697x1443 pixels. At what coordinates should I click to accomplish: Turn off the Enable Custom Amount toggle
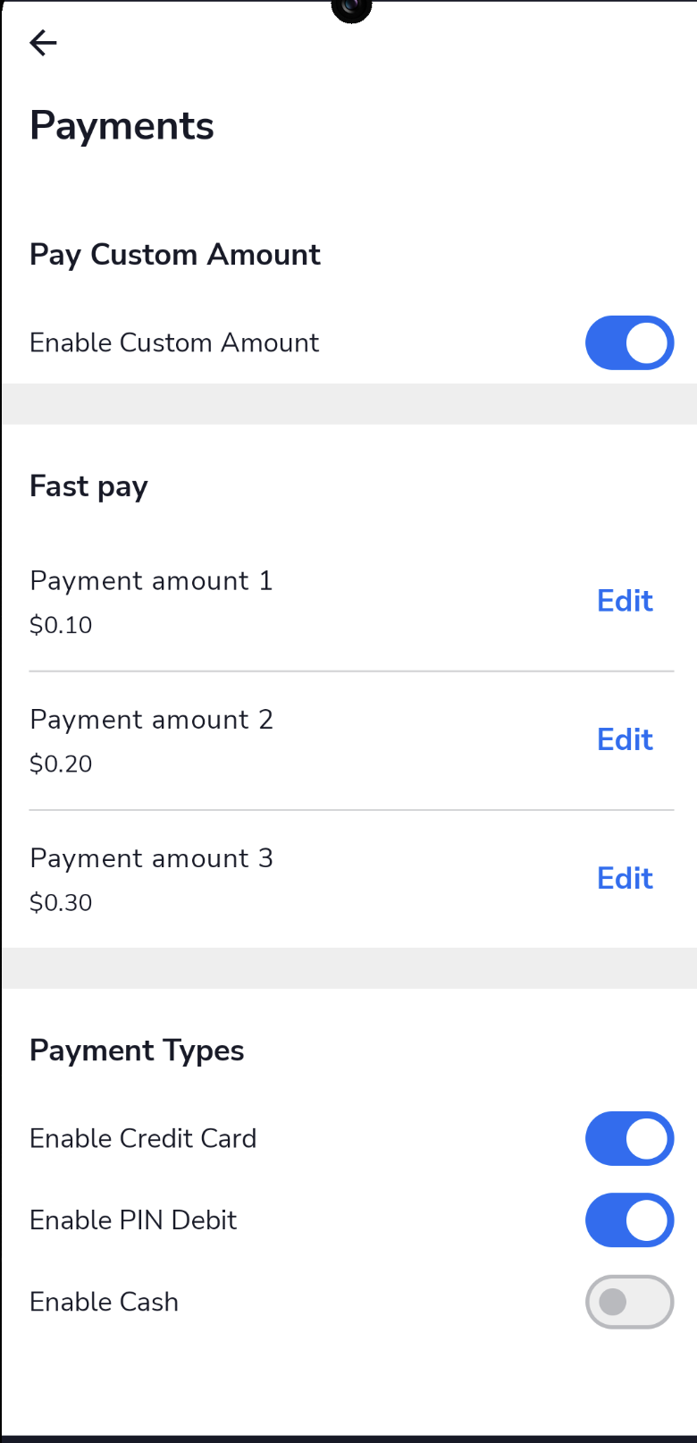point(629,342)
